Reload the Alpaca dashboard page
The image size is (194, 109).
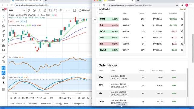(104, 5)
